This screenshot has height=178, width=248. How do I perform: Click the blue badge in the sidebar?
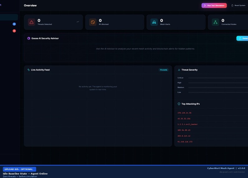(14, 24)
